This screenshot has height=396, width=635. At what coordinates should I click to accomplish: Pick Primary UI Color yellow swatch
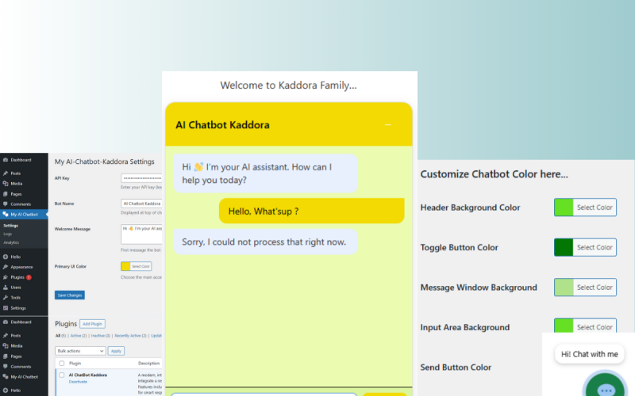pyautogui.click(x=125, y=266)
